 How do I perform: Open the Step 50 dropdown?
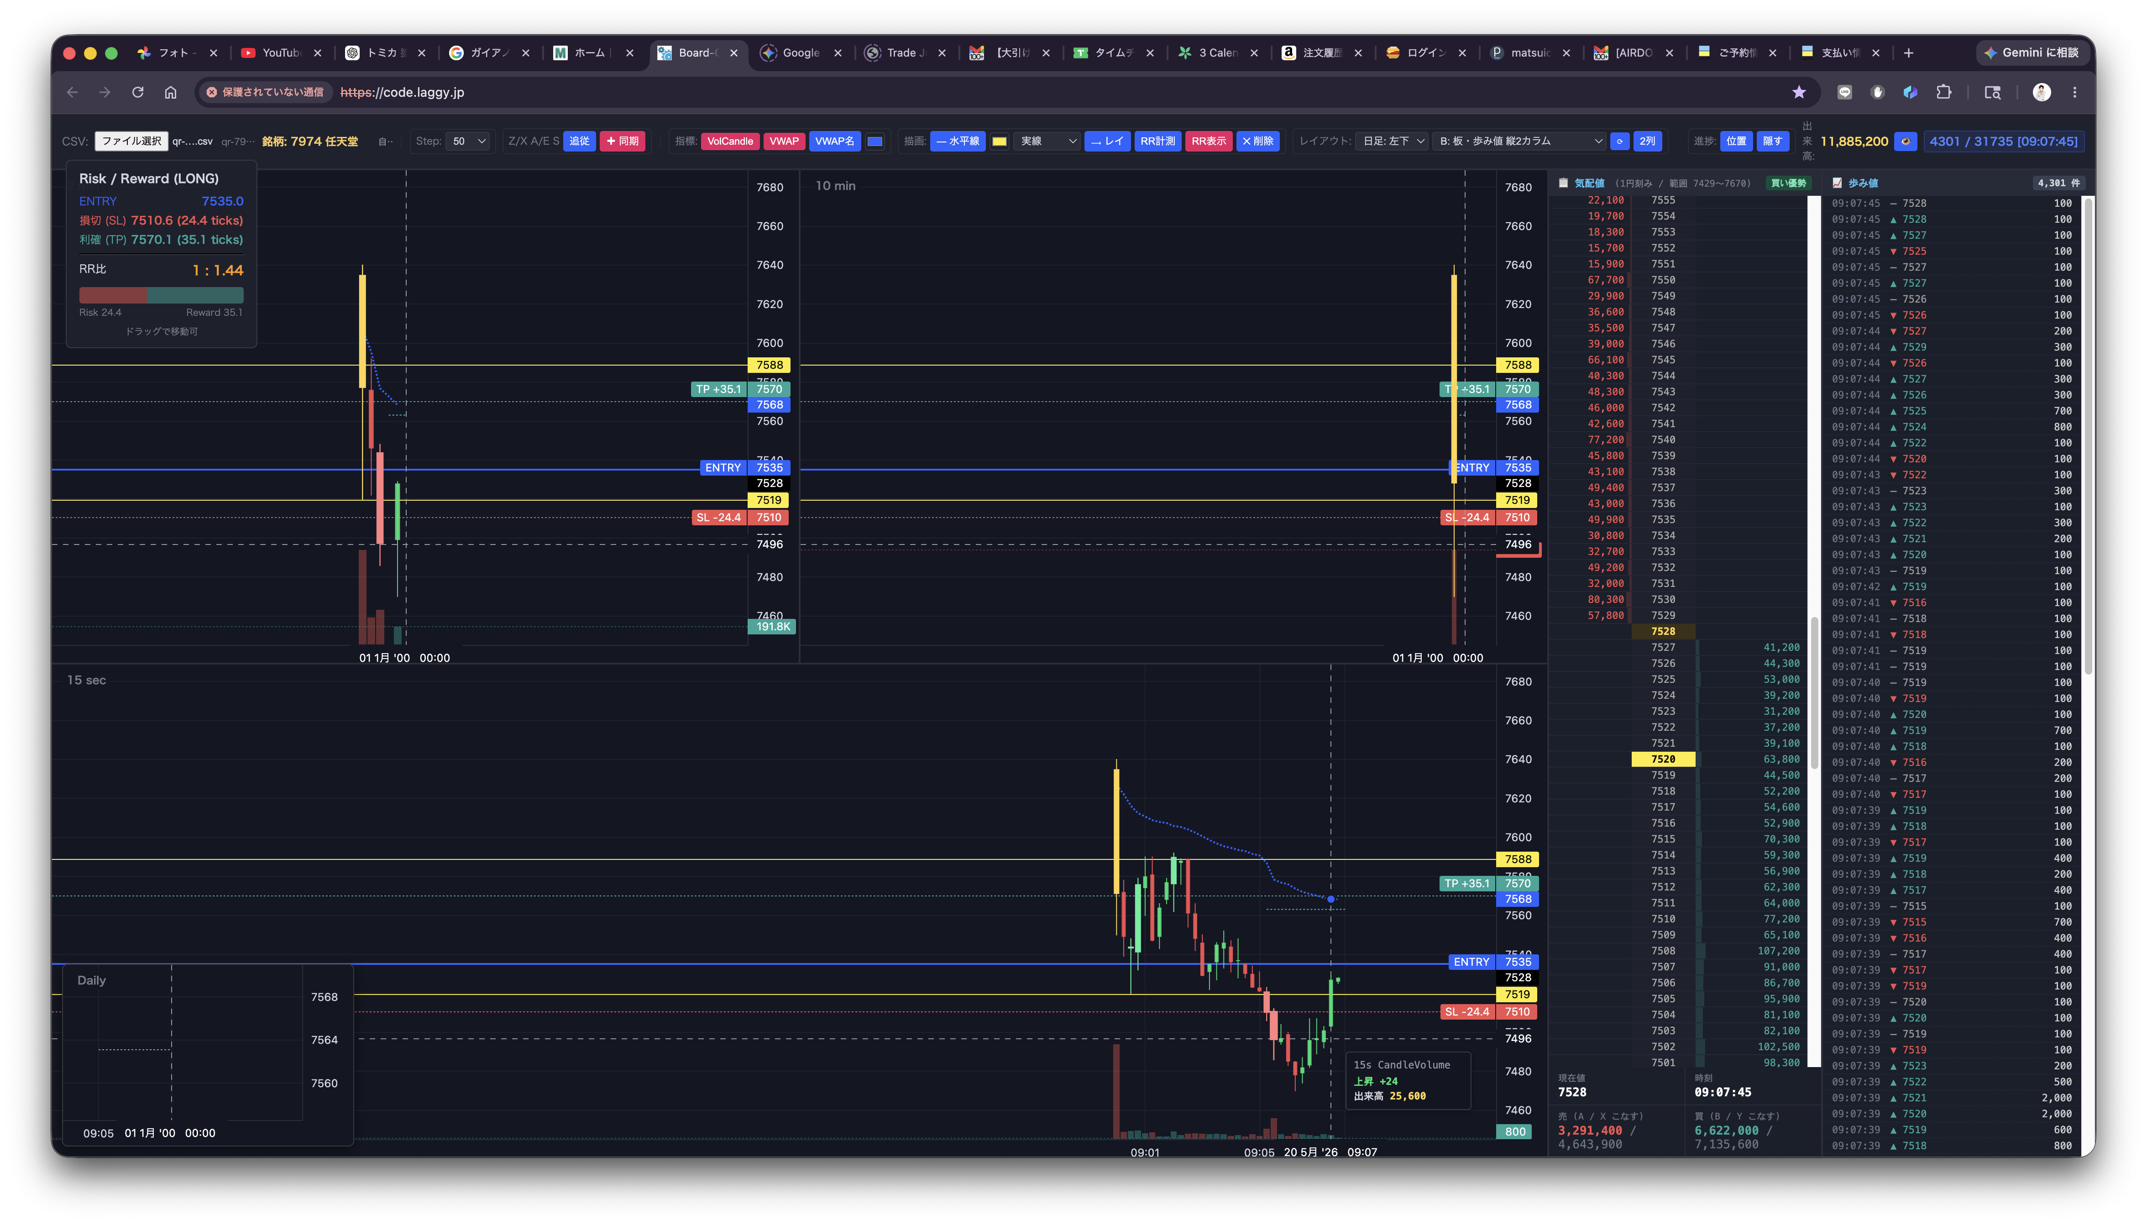pos(468,141)
